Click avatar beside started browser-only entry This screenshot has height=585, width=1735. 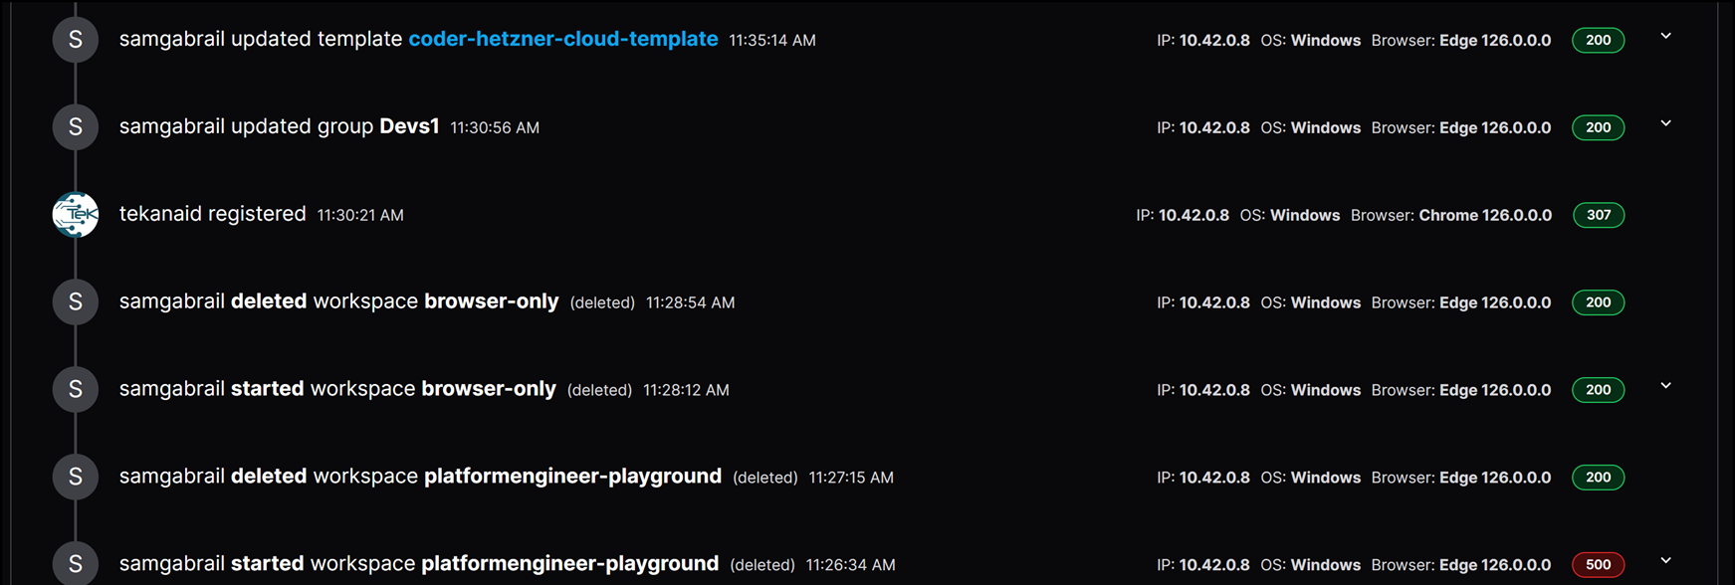pos(76,390)
